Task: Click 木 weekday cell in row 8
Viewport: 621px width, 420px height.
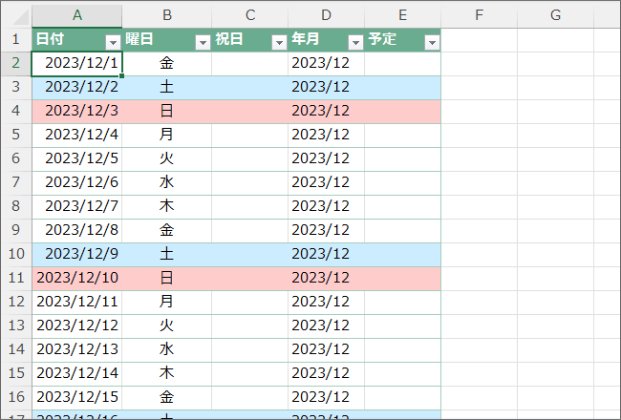Action: point(167,206)
